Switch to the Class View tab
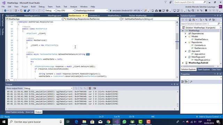Image resolution: width=223 pixels, height=125 pixels. (x=216, y=69)
